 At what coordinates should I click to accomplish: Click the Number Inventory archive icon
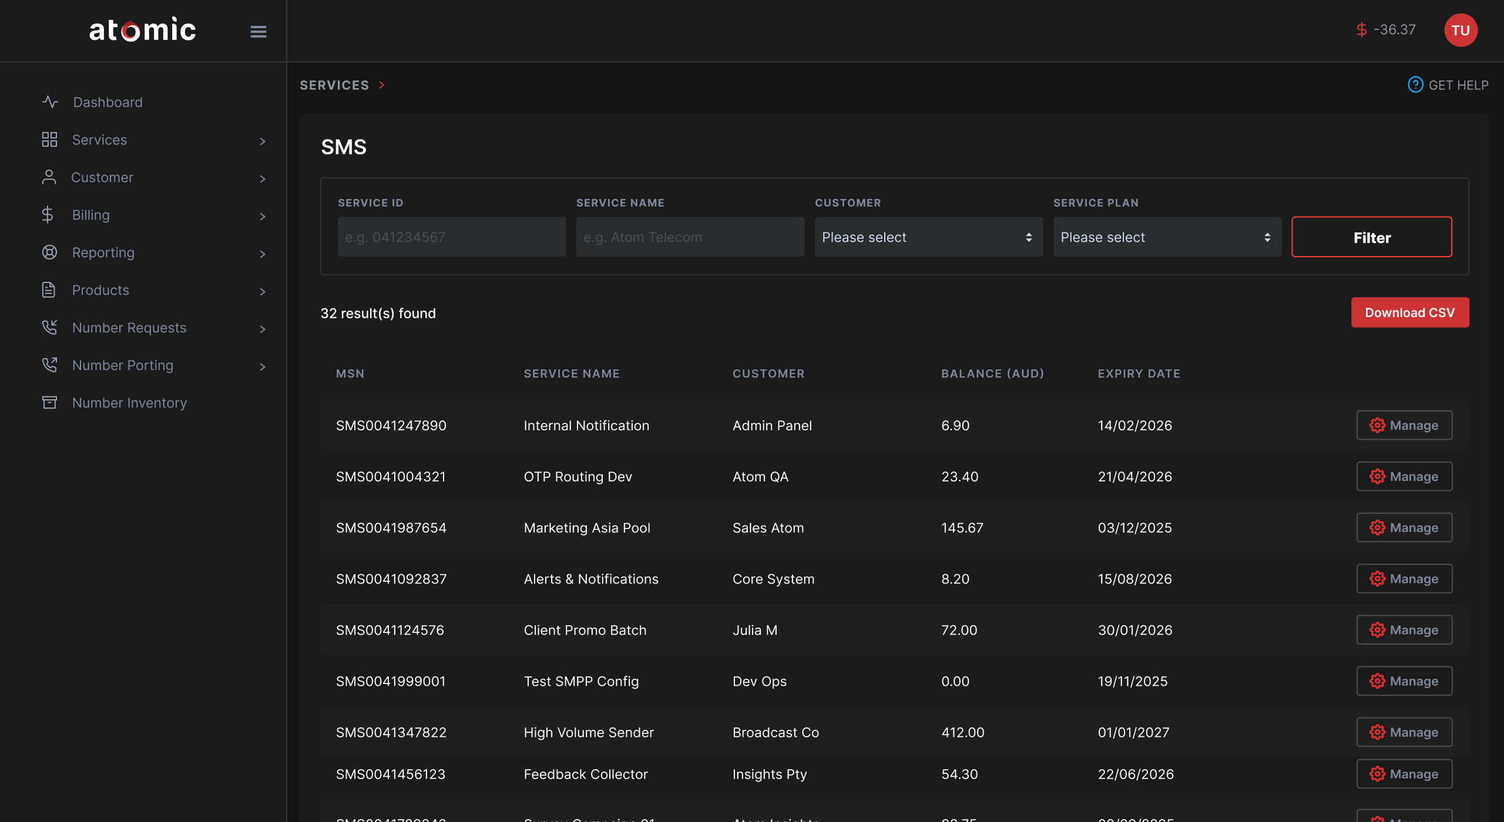pos(49,403)
